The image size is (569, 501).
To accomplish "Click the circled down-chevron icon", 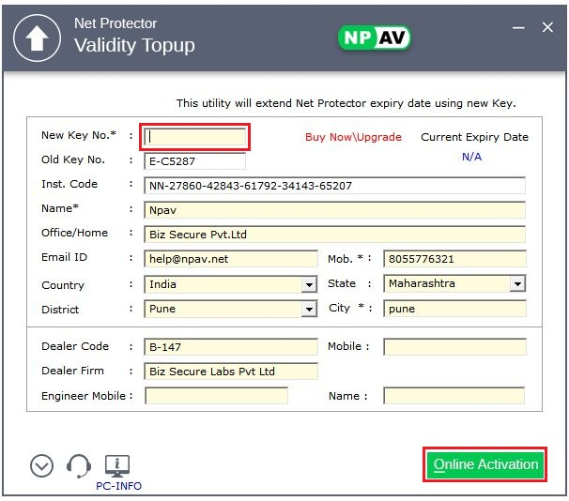I will 41,465.
